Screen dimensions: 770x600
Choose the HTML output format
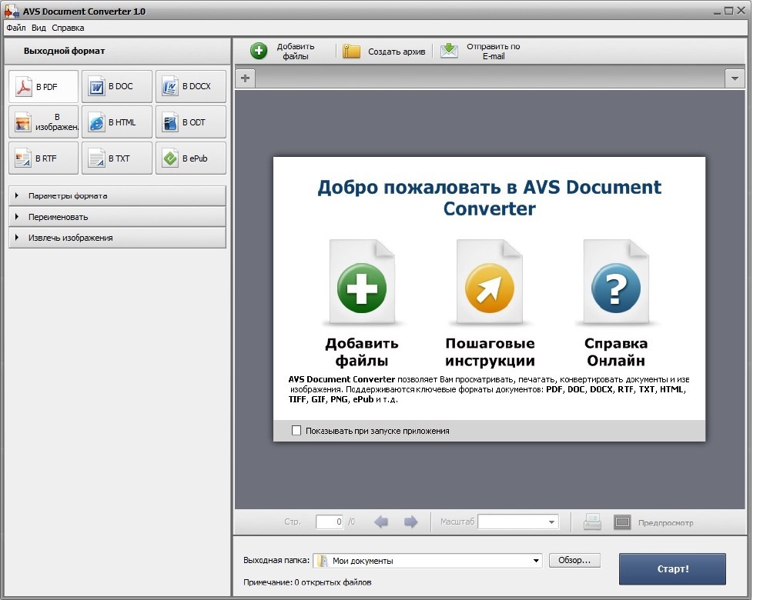[x=117, y=122]
